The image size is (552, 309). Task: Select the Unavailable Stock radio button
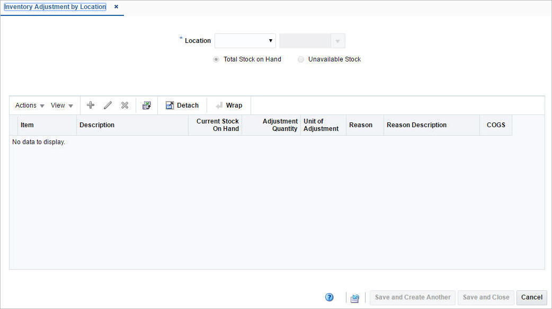tap(301, 59)
